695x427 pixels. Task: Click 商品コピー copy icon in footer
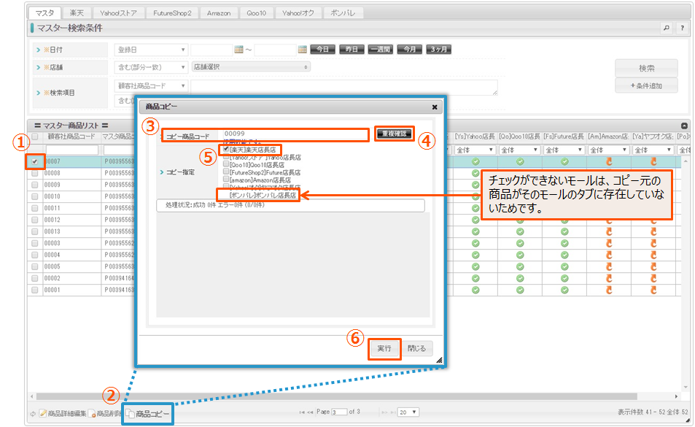(x=130, y=413)
